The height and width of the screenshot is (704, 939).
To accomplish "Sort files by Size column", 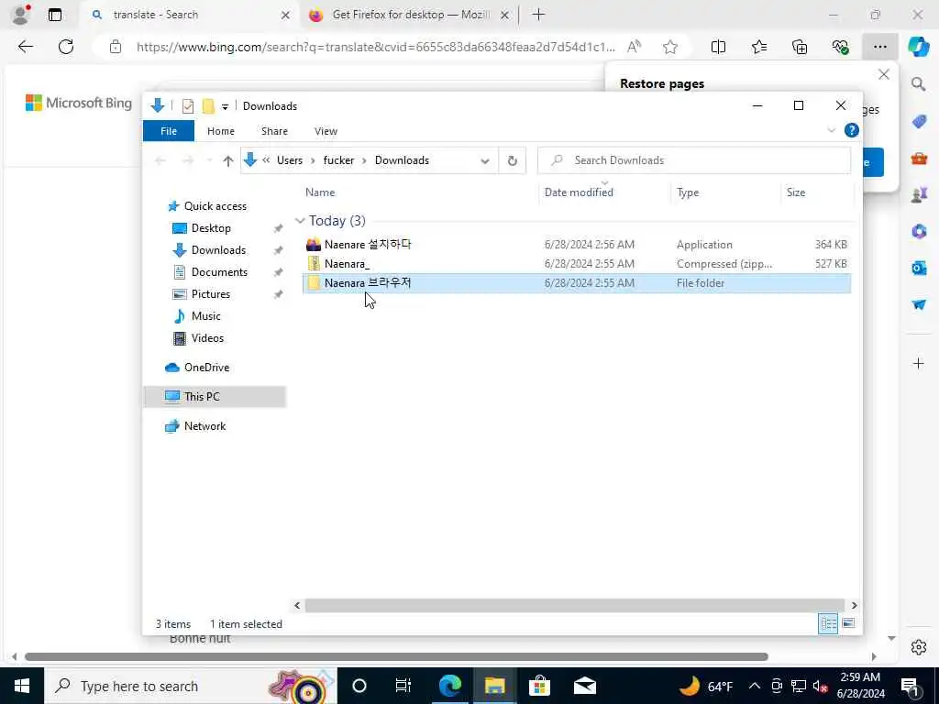I will pos(796,192).
